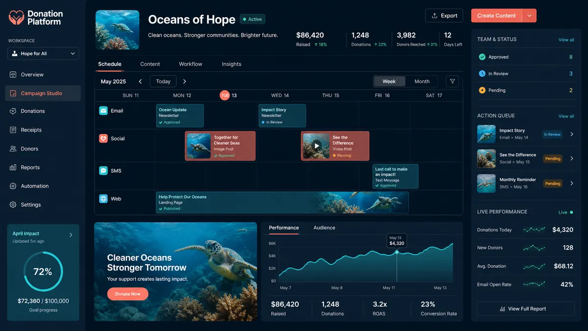Click the In Review clock status icon
The width and height of the screenshot is (588, 331).
coord(482,74)
